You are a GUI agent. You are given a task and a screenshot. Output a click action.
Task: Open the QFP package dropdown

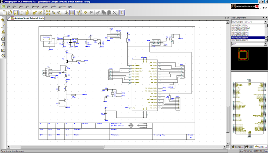pos(265,43)
